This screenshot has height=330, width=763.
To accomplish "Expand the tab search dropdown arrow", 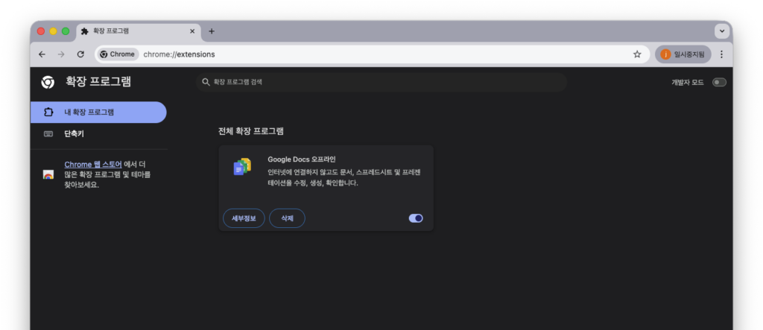I will [x=721, y=31].
